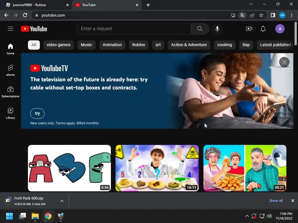This screenshot has width=298, height=223.
Task: Reload the YouTube page
Action: (25, 15)
